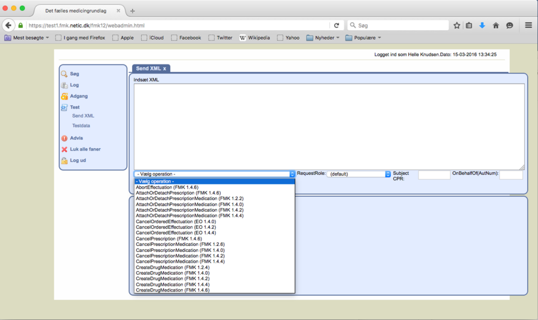Click the Firefox home icon

(496, 26)
